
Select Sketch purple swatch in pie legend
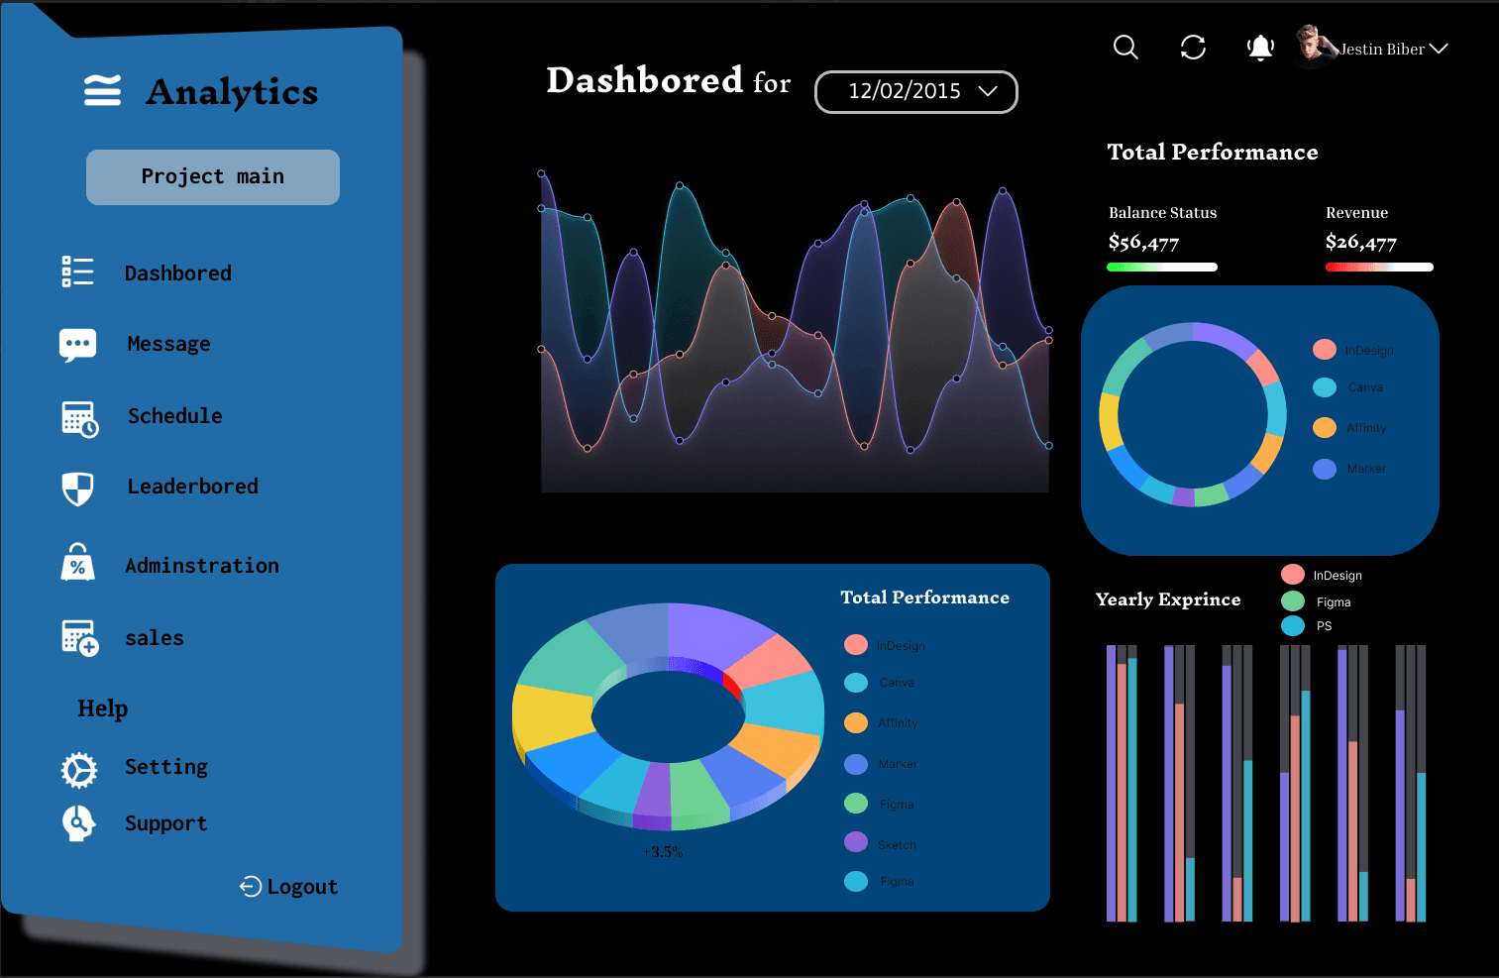(x=856, y=842)
